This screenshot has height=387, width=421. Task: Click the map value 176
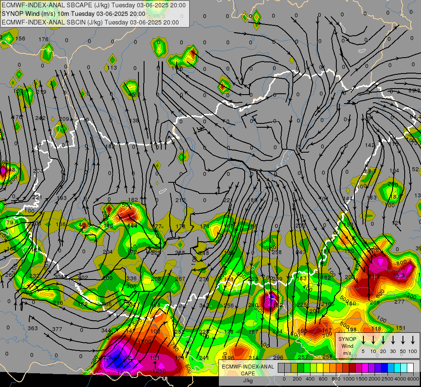[43, 40]
